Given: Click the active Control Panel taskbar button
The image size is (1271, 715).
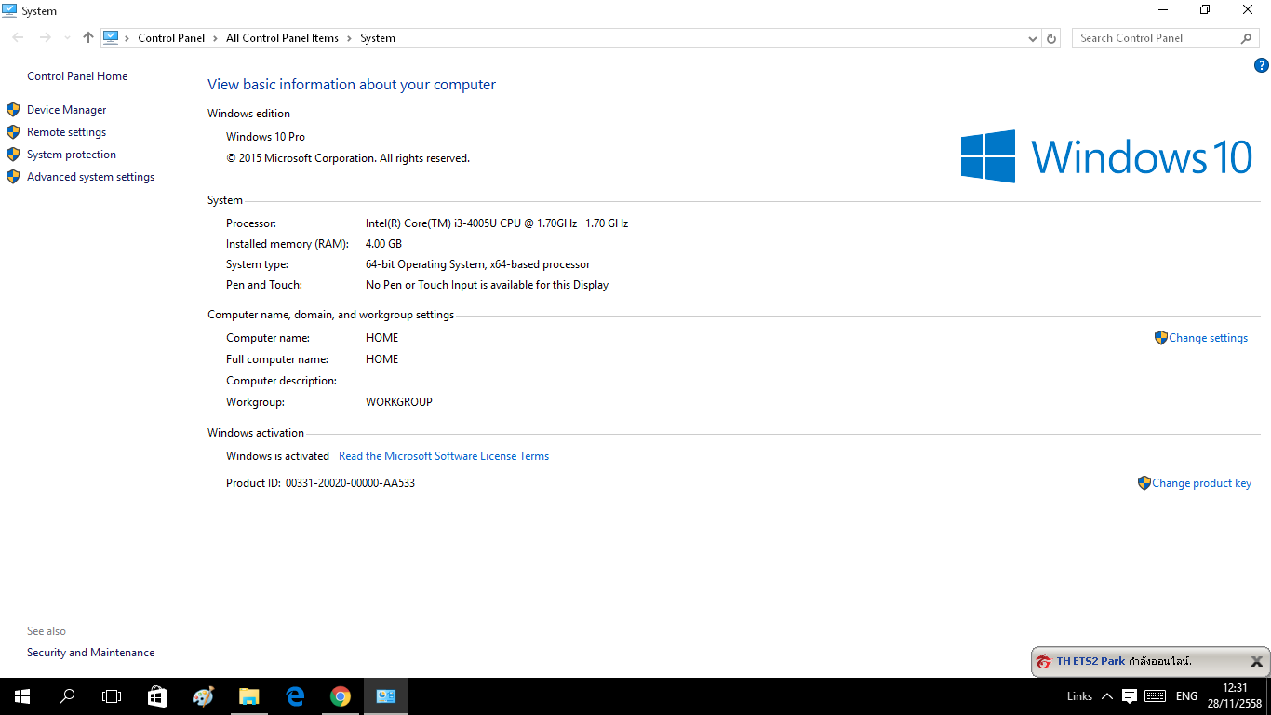Looking at the screenshot, I should 386,696.
